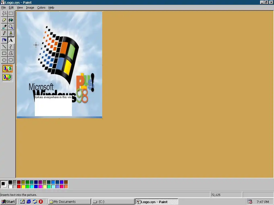Click the system tray scheduler icon

click(x=250, y=202)
